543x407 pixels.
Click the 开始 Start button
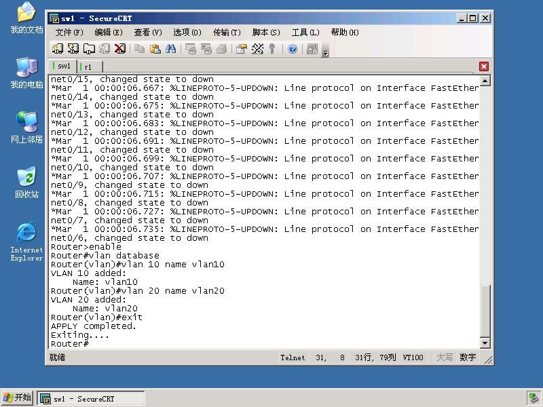click(18, 398)
